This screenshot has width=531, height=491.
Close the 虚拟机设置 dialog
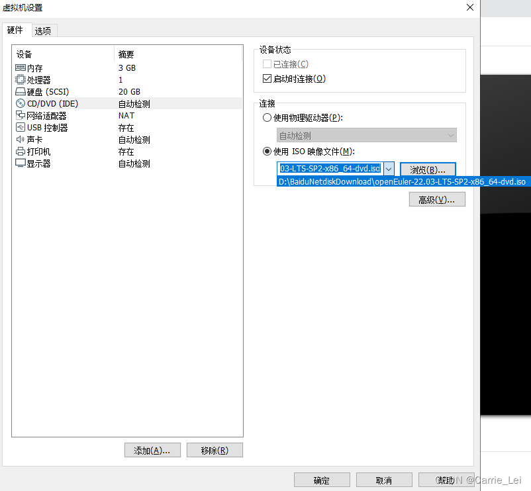(470, 7)
